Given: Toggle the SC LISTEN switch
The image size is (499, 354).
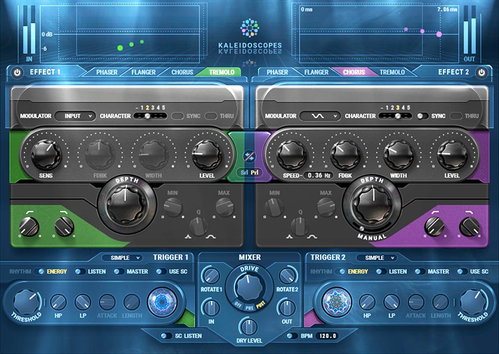Looking at the screenshot, I should 166,336.
